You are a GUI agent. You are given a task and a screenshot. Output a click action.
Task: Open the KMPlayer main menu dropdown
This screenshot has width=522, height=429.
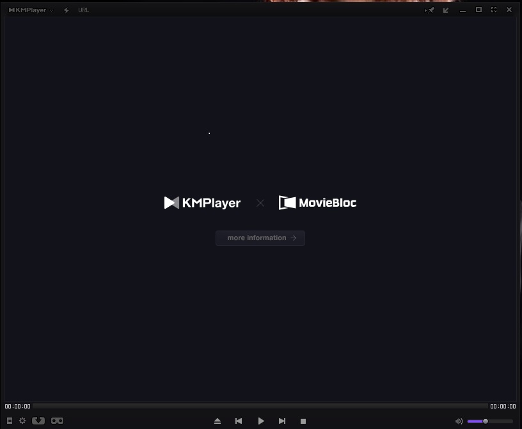(x=31, y=10)
